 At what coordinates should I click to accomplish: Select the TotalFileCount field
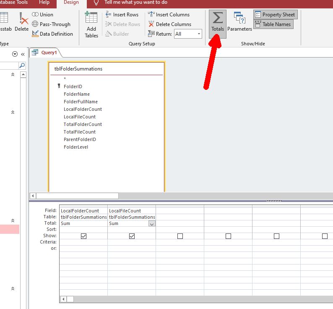point(80,132)
